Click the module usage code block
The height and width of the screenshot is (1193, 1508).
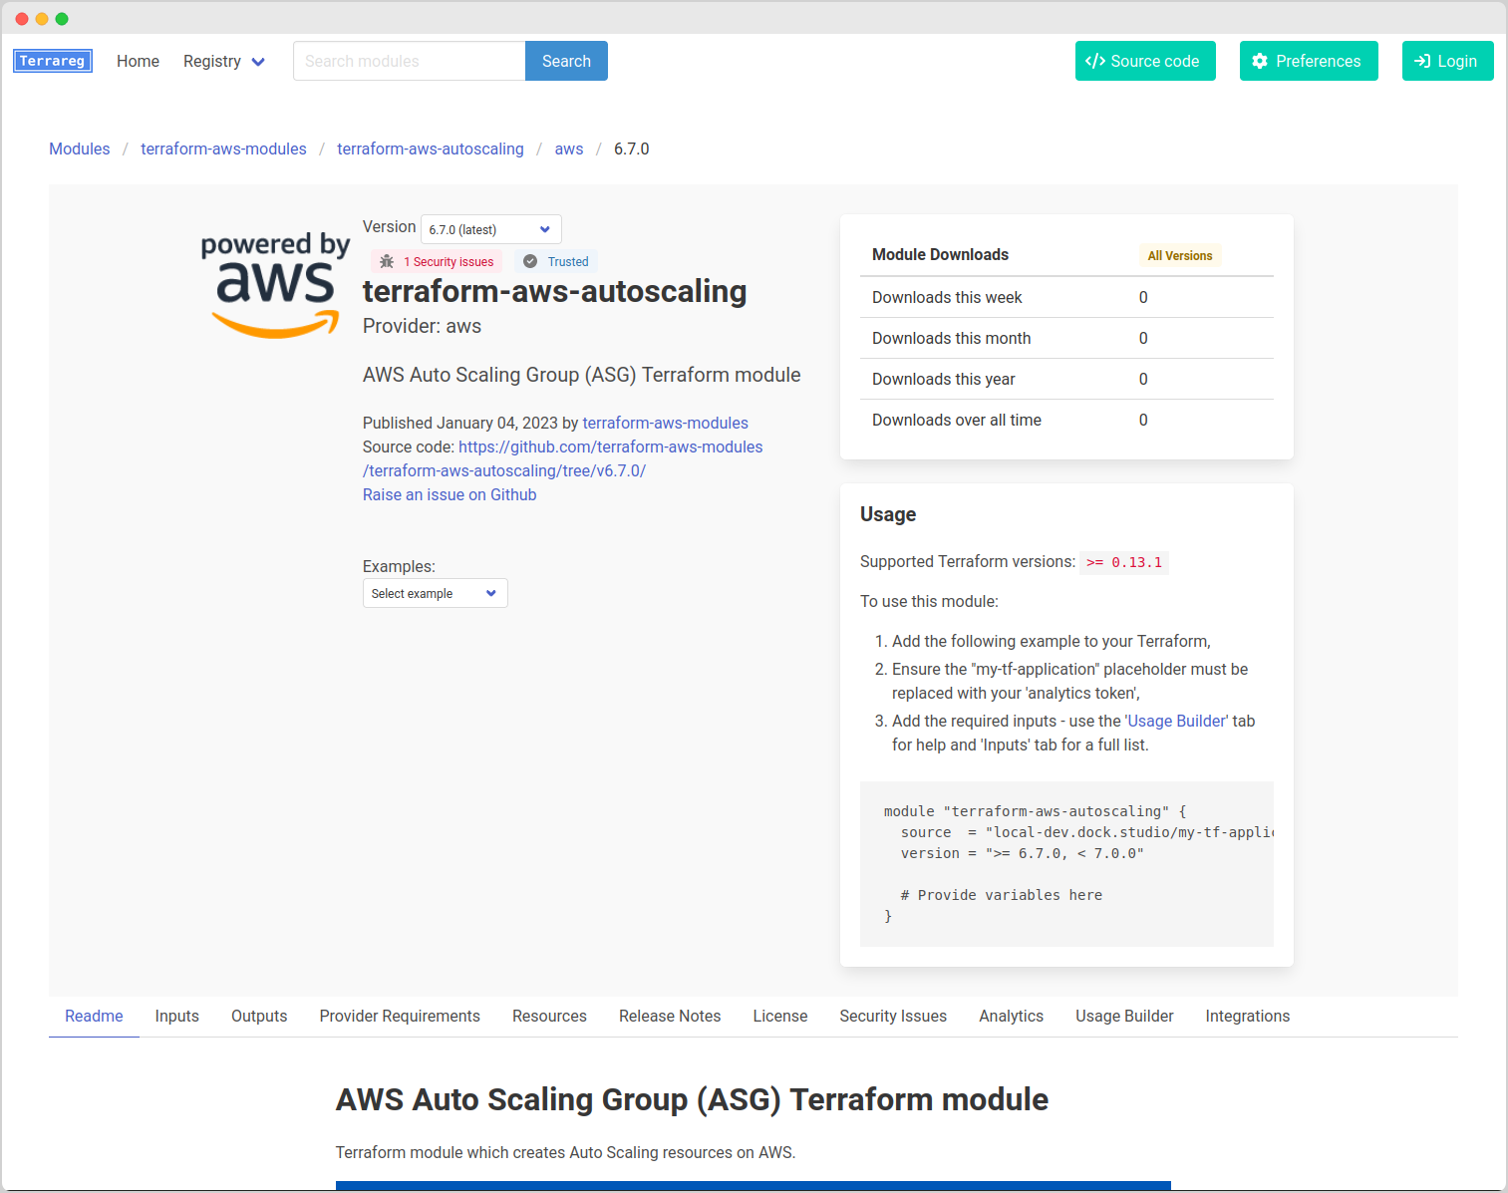pyautogui.click(x=1066, y=863)
